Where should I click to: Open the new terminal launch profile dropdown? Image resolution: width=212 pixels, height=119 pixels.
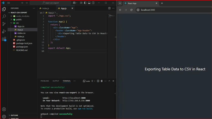pyautogui.click(x=95, y=81)
